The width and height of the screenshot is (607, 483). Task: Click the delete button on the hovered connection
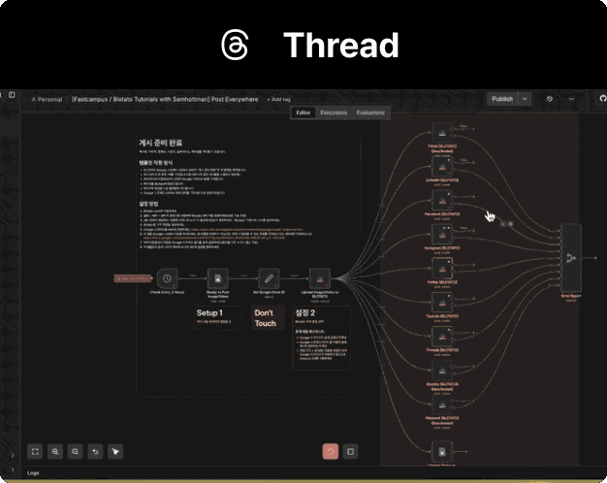(x=511, y=224)
